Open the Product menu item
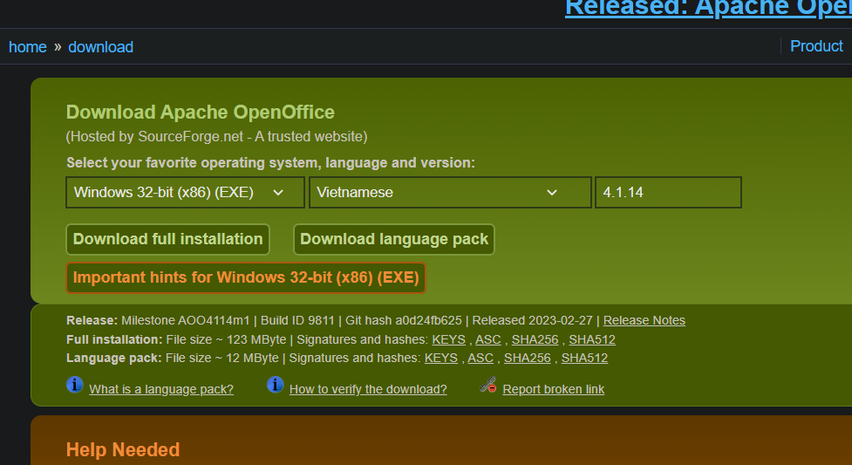Screen dimensions: 852x465 [816, 46]
